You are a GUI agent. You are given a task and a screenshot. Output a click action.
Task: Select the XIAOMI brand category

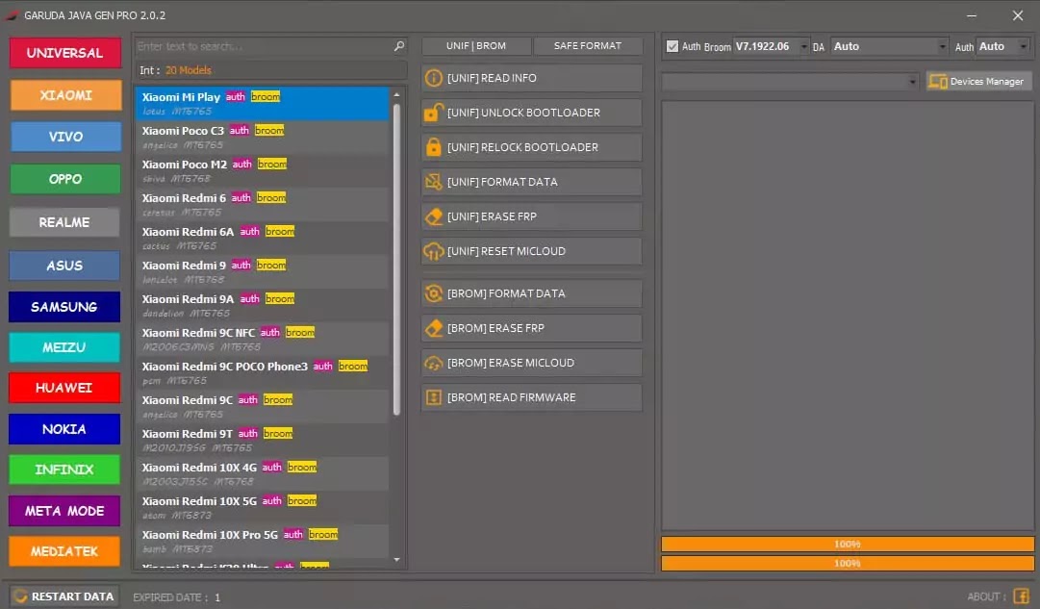click(x=65, y=95)
